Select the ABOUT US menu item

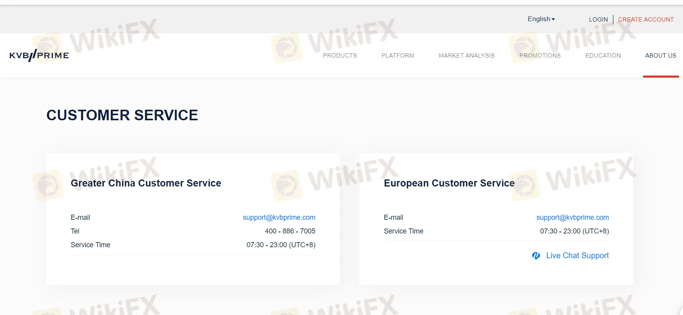[x=661, y=56]
